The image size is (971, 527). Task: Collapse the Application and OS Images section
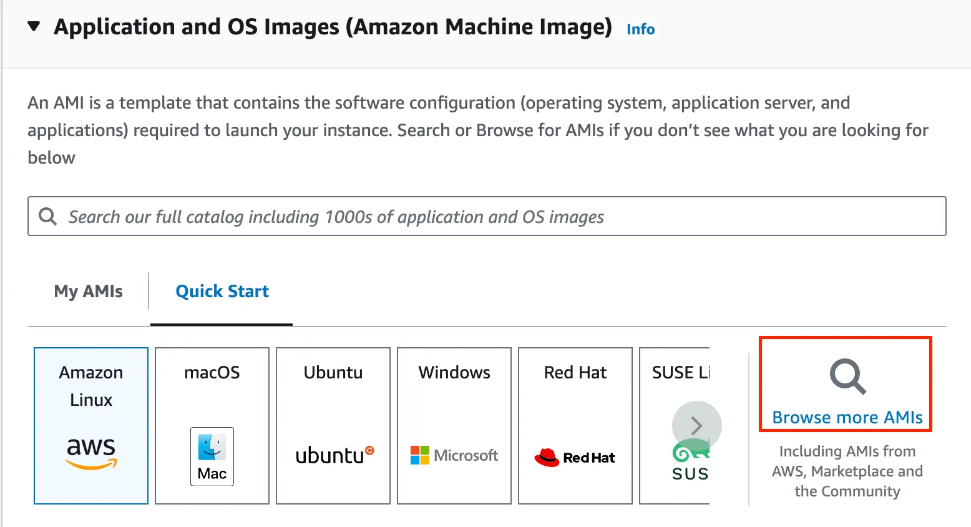34,26
